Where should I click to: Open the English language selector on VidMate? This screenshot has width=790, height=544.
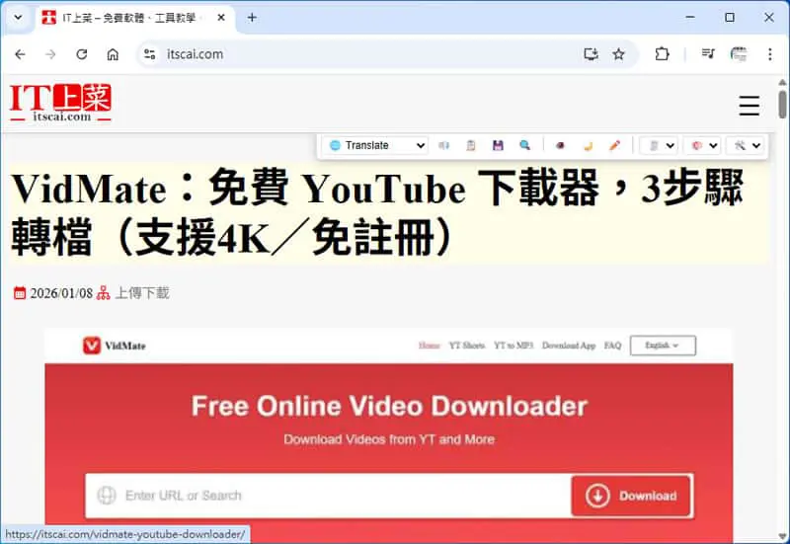tap(663, 346)
